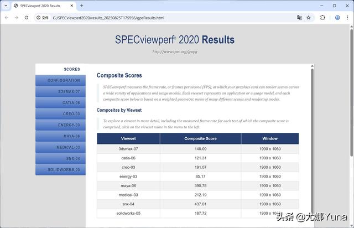Screen dimensions: 354x228
Task: Open the CREO-03 sidebar tab
Action: click(x=60, y=114)
